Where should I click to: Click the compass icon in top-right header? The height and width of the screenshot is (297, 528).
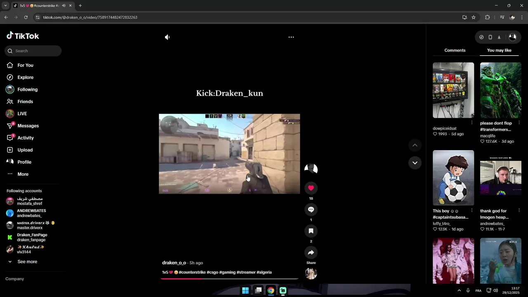pos(481,37)
